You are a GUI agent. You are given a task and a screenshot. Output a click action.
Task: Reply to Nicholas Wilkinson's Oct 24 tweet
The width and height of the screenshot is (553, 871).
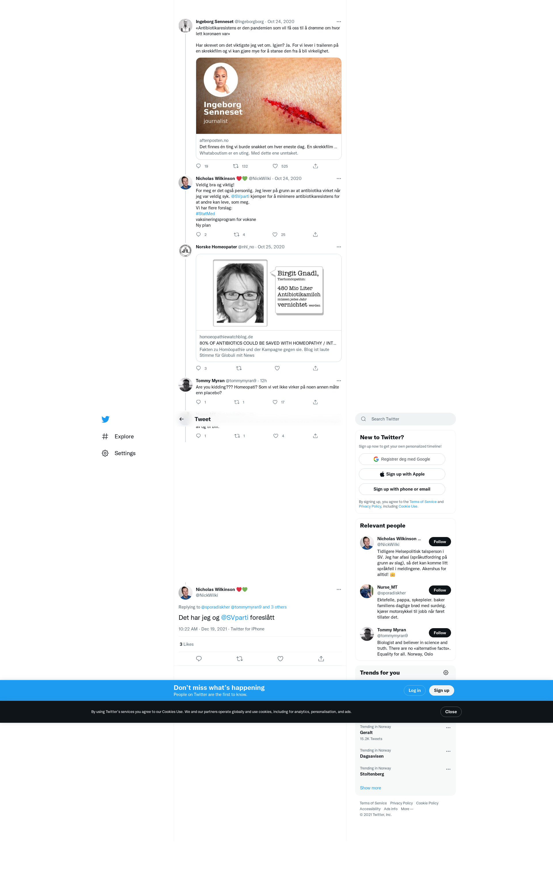tap(198, 234)
